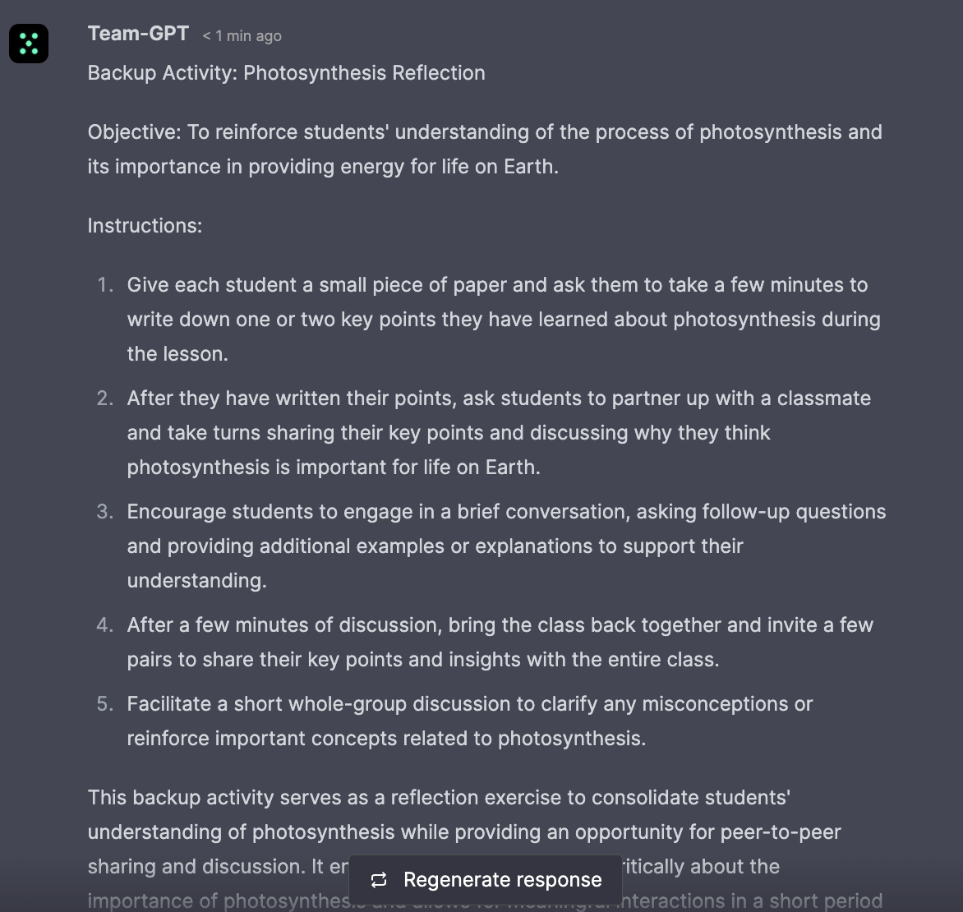
Task: Click the list number 4 marker
Action: (104, 625)
